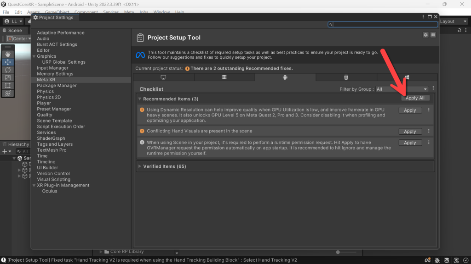Screen dimensions: 471x264
Task: Select Package Manager settings
Action: coord(57,86)
